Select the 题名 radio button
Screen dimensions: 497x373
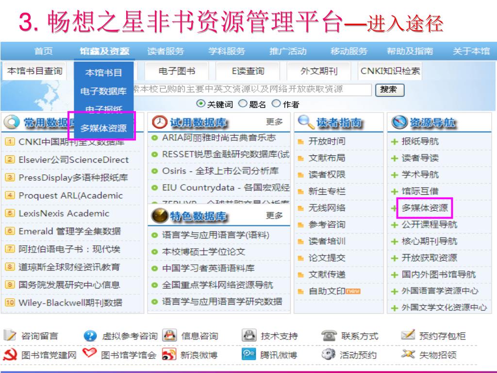[x=243, y=103]
